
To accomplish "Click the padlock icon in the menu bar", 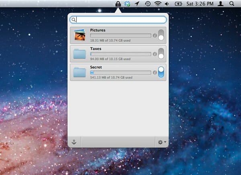I will pos(118,4).
